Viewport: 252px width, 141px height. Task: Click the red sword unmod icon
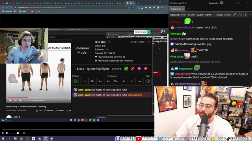pos(133,69)
